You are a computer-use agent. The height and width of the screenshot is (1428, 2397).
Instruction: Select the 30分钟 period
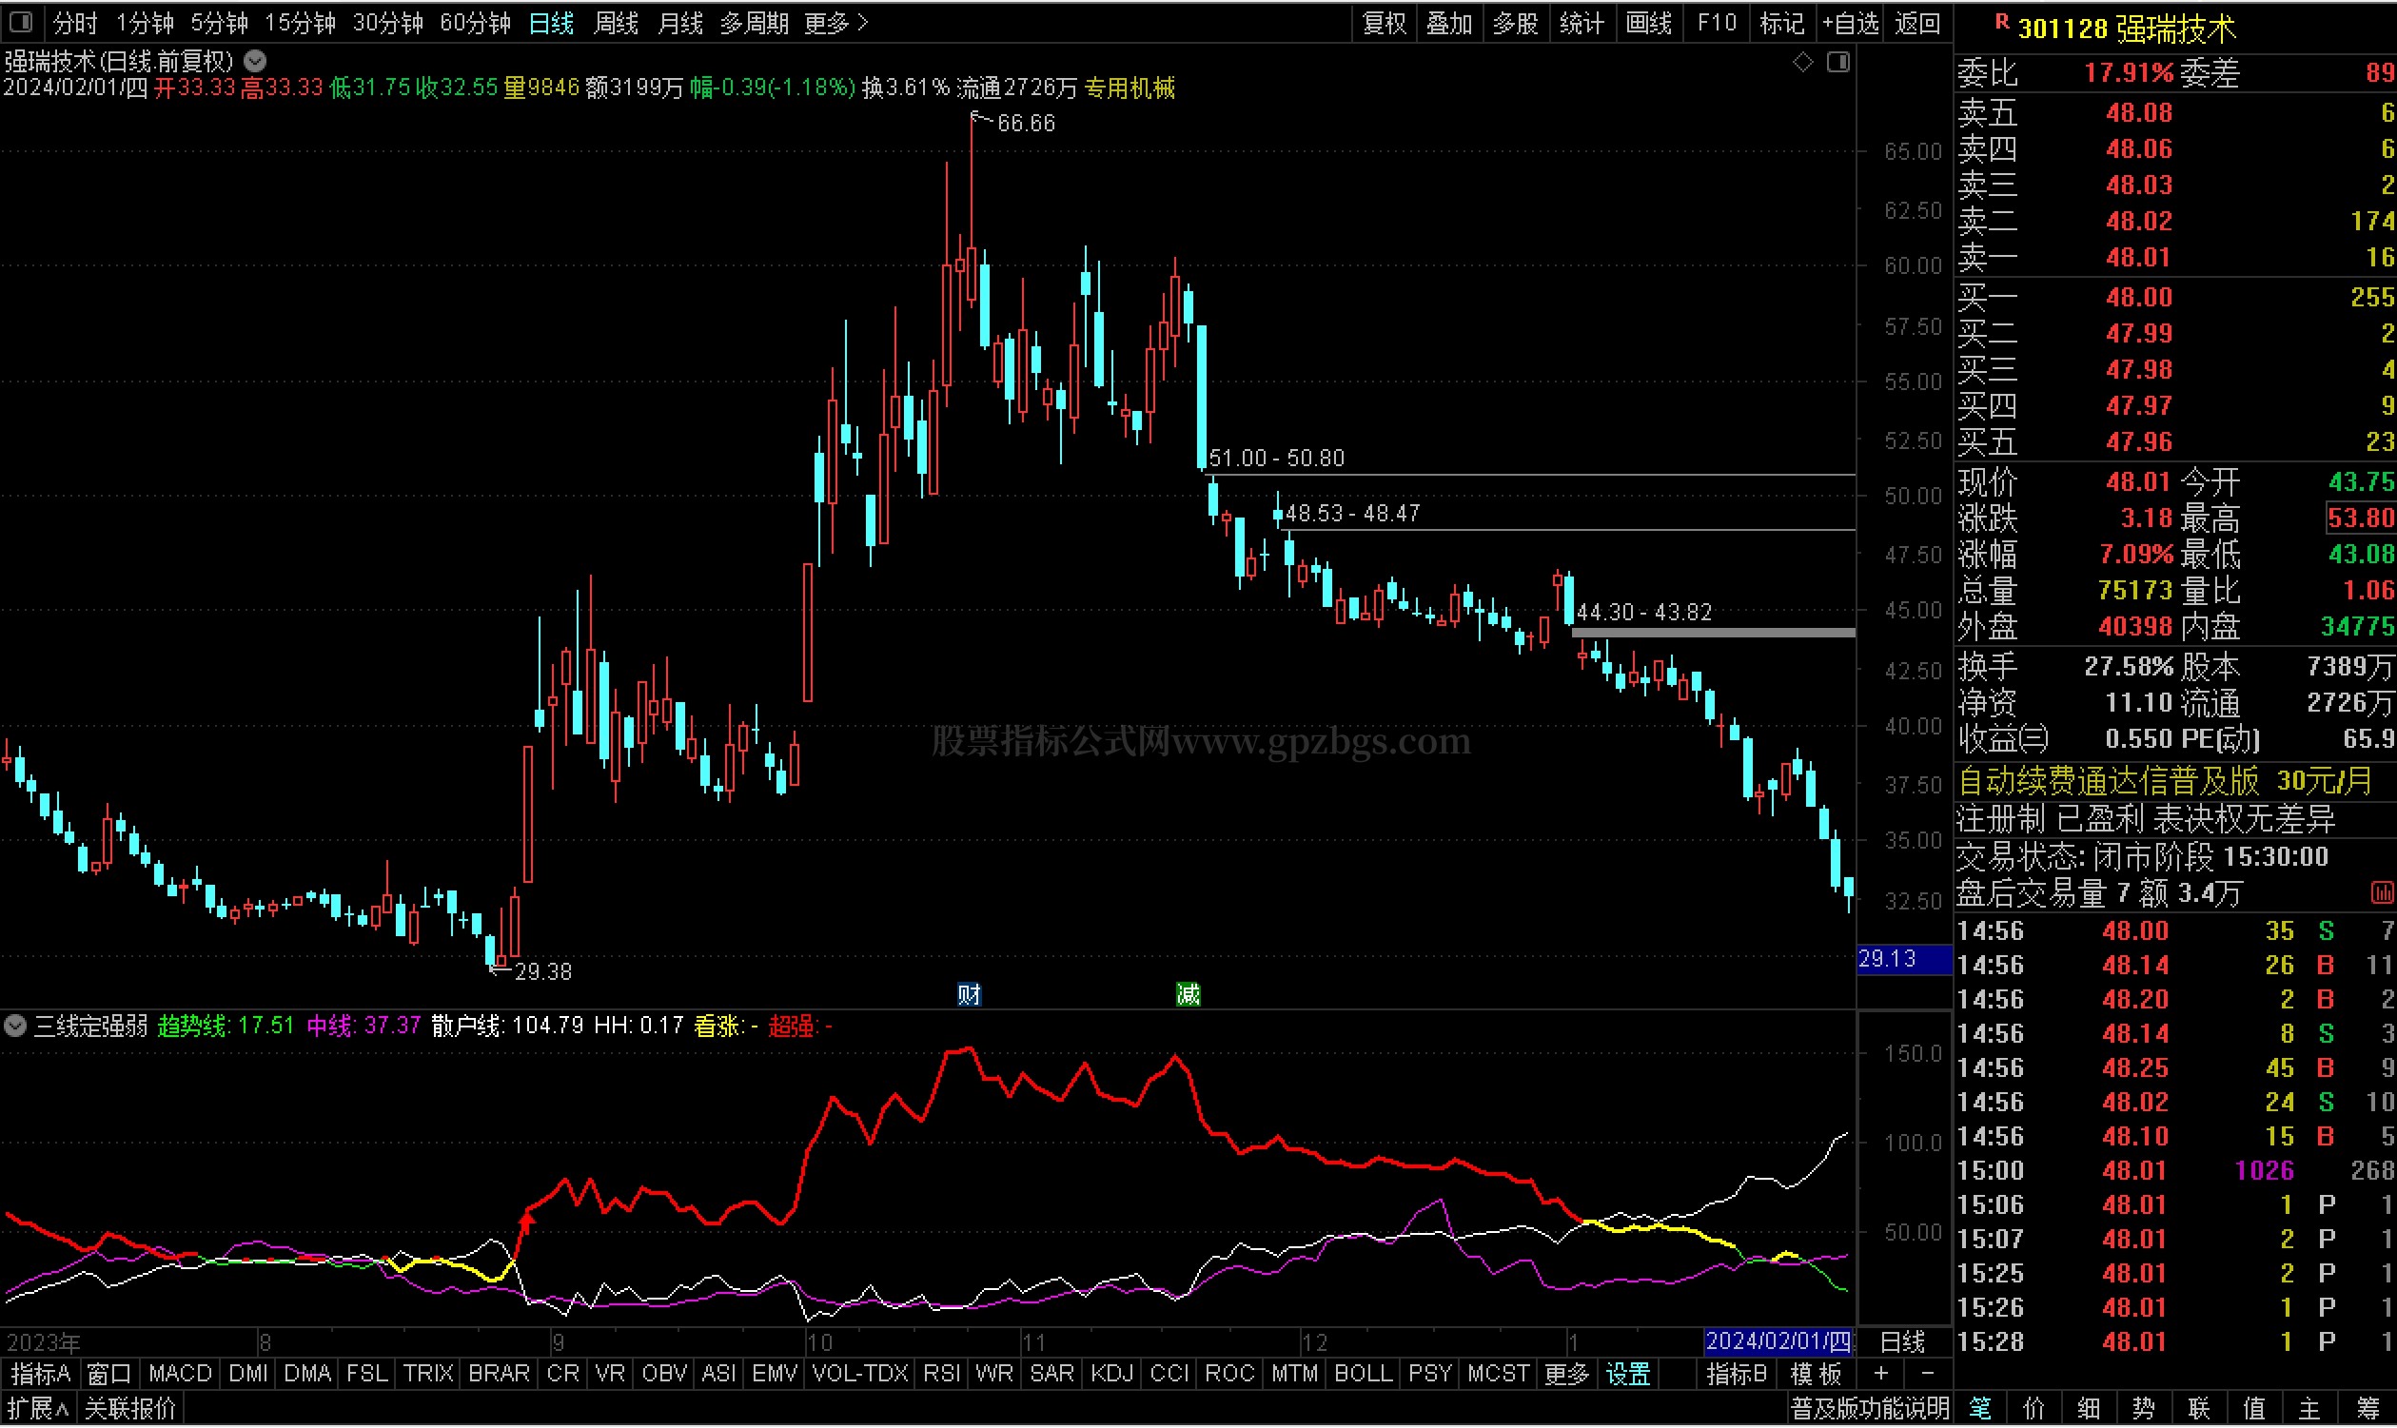pyautogui.click(x=388, y=22)
